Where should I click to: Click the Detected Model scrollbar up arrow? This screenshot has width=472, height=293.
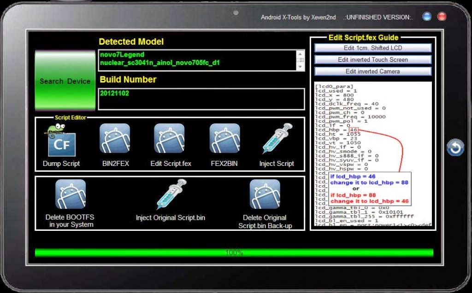click(300, 54)
